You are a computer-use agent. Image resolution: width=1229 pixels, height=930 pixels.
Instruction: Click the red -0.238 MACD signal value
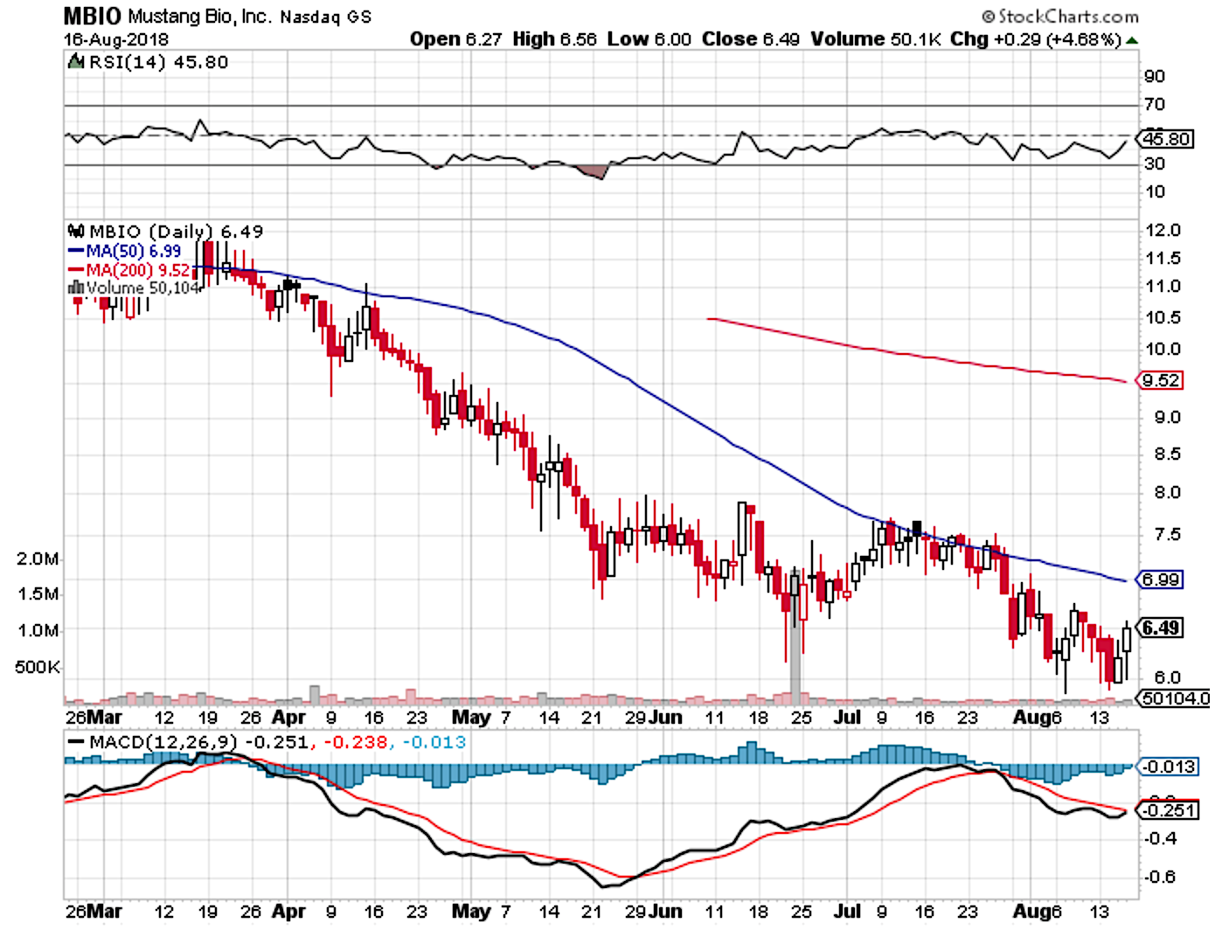click(355, 742)
